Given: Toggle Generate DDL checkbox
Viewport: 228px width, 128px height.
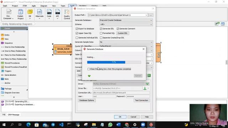Looking at the screenshot, I should (x=101, y=29).
